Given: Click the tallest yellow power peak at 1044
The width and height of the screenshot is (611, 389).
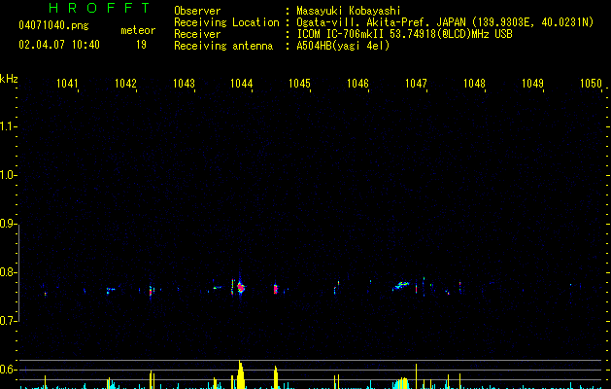Looking at the screenshot, I should coord(241,374).
